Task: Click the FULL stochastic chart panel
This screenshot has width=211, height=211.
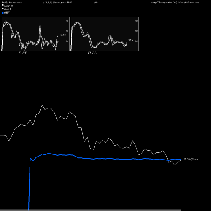Action: click(x=105, y=34)
